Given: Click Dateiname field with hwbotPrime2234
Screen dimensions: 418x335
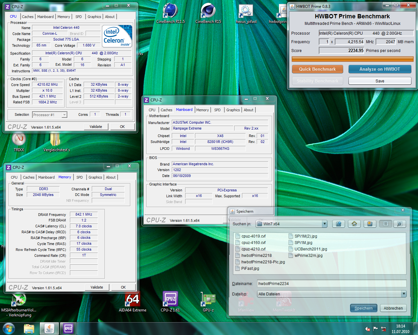Looking at the screenshot, I should point(332,284).
